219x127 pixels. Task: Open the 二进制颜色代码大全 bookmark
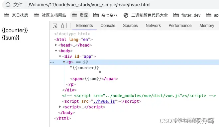146,15
